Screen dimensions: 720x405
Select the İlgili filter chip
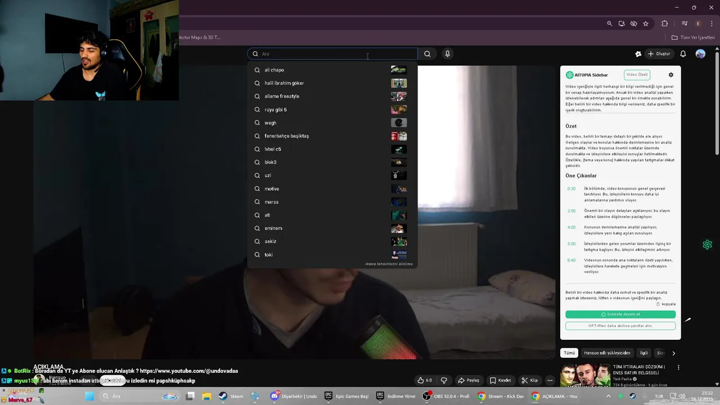coord(644,353)
